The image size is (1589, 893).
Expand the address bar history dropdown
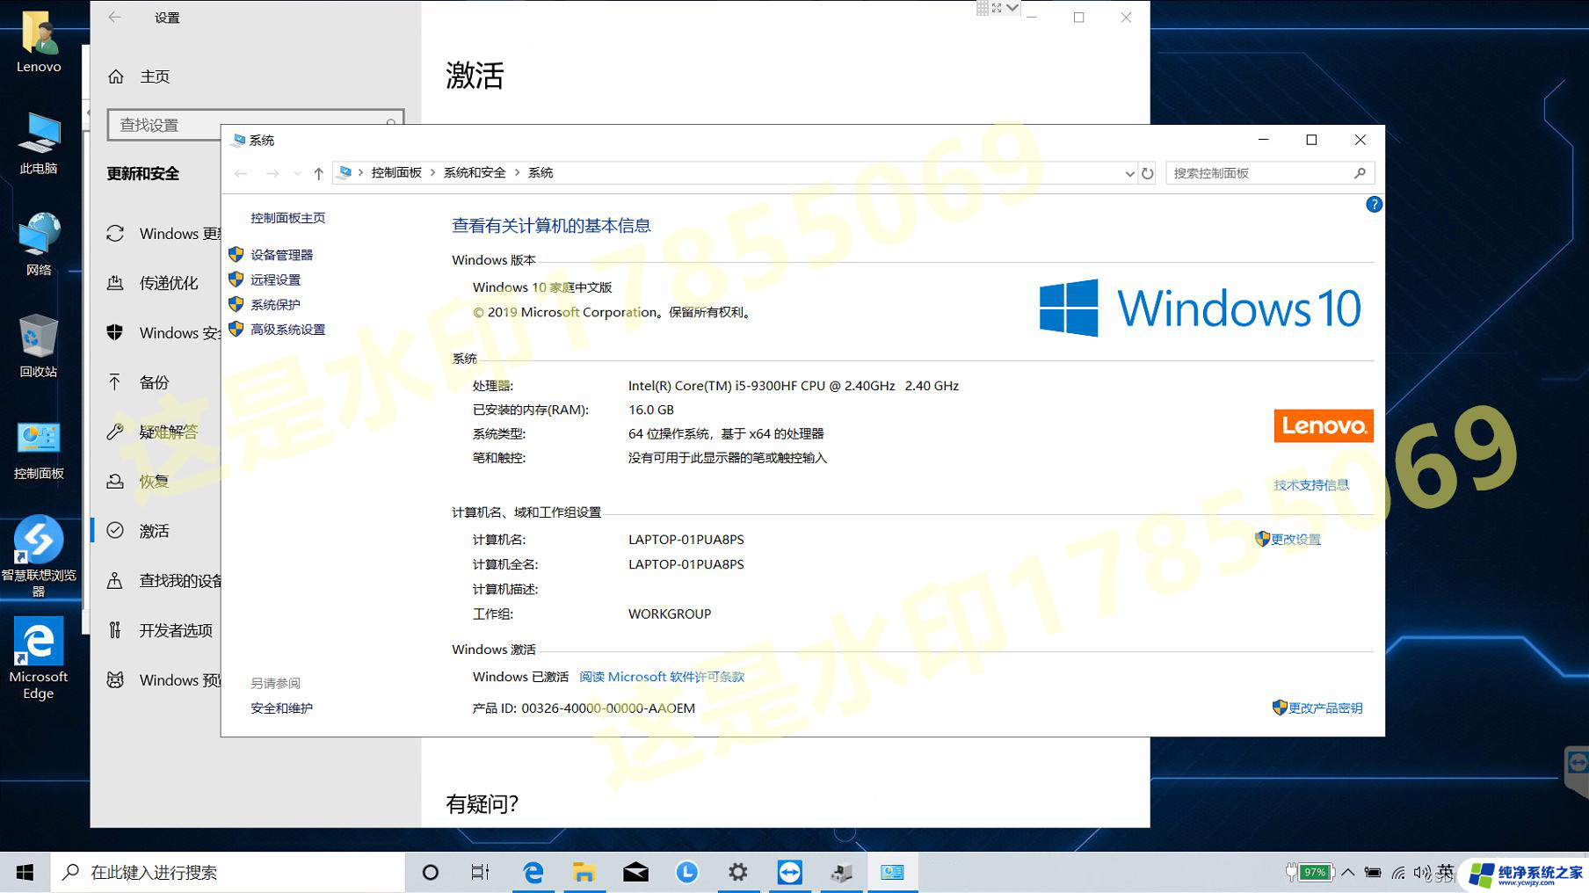click(x=1129, y=173)
